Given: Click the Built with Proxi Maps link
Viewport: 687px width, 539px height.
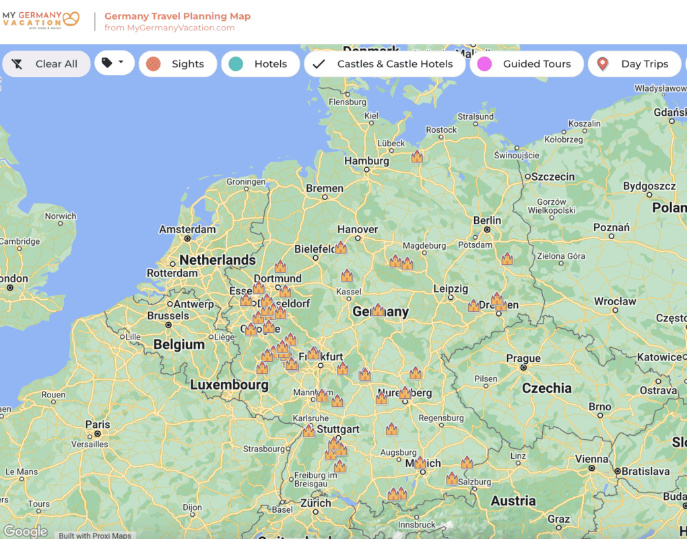Looking at the screenshot, I should [x=94, y=535].
